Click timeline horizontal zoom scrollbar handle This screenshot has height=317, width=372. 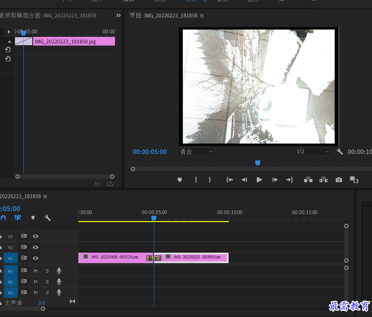tap(43, 309)
